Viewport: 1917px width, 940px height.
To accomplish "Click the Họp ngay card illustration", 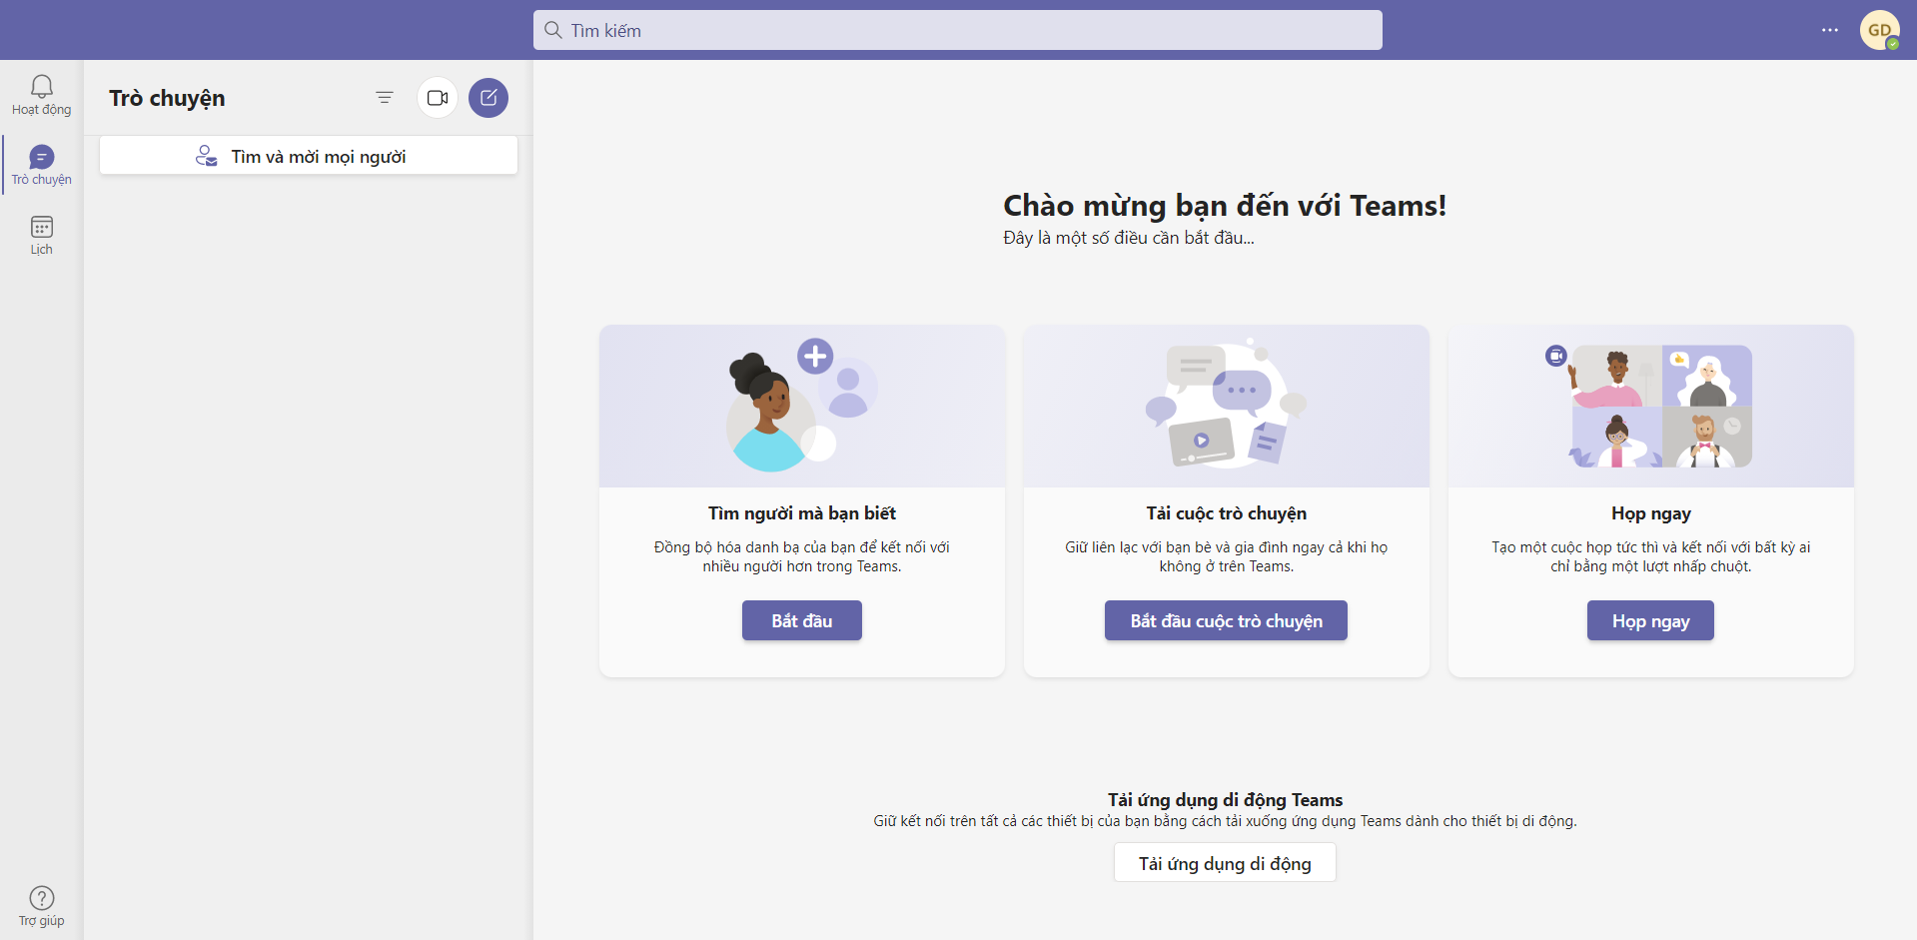I will click(x=1649, y=406).
